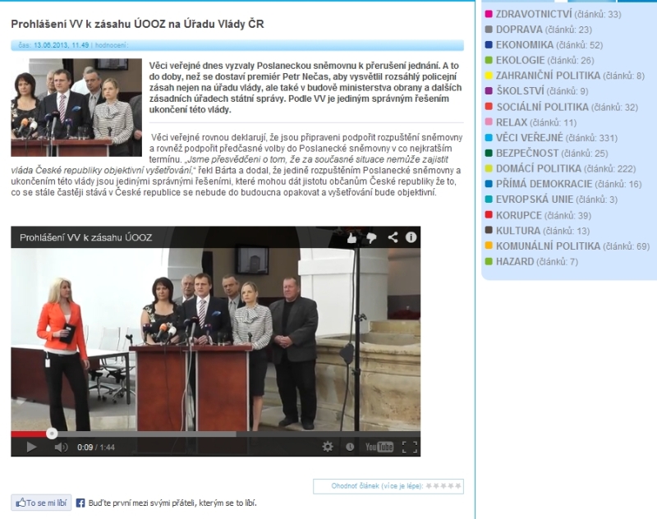The height and width of the screenshot is (519, 657).
Task: Click the video progress bar scrubber
Action: (52, 433)
